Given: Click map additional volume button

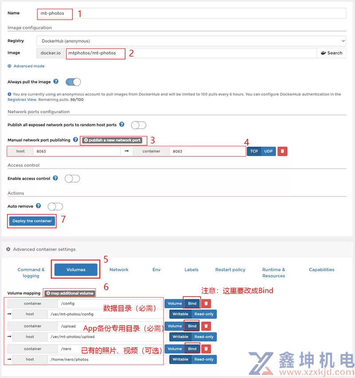Looking at the screenshot, I should [70, 293].
